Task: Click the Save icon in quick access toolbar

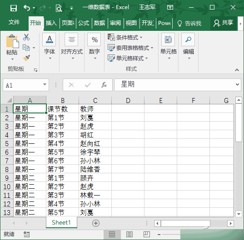Action: pyautogui.click(x=14, y=8)
